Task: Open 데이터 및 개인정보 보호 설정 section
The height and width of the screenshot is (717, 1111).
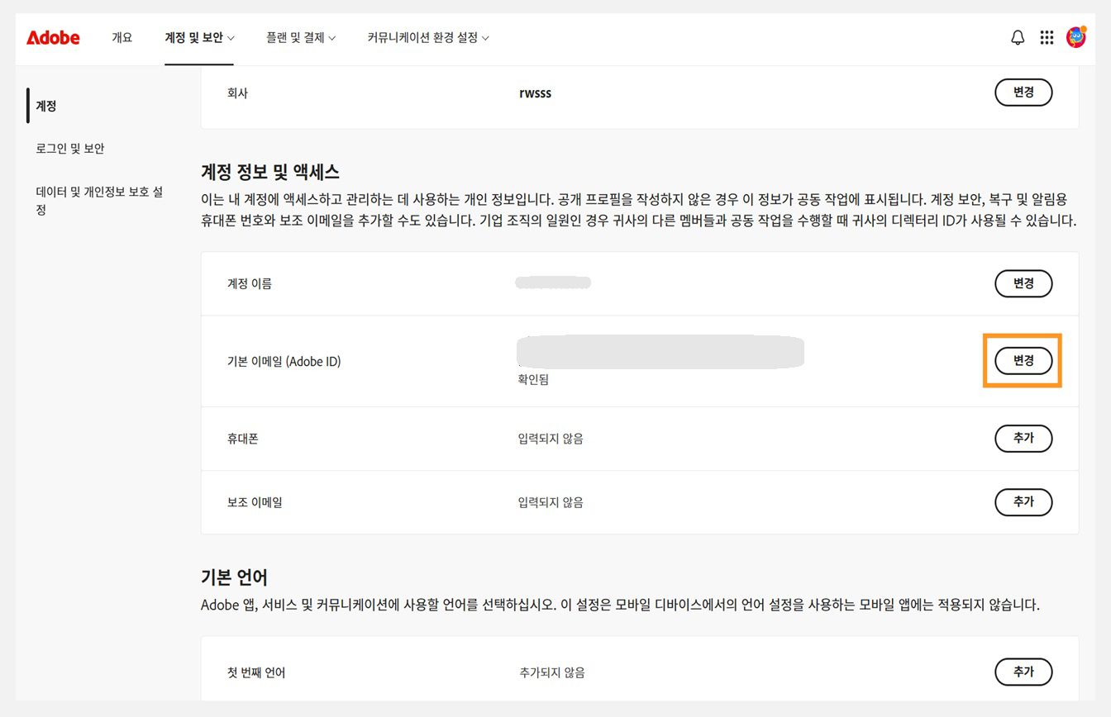Action: pos(98,200)
